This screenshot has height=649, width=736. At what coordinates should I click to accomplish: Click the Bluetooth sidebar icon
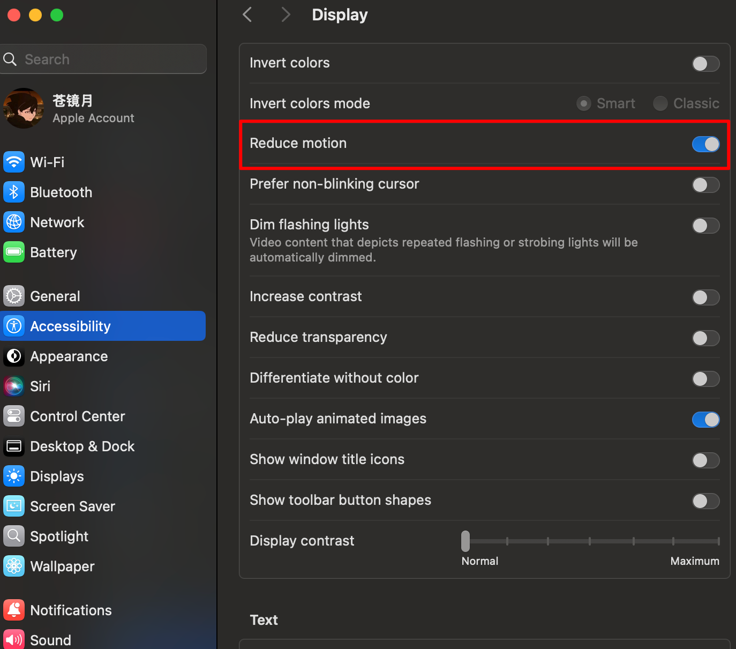click(x=14, y=192)
